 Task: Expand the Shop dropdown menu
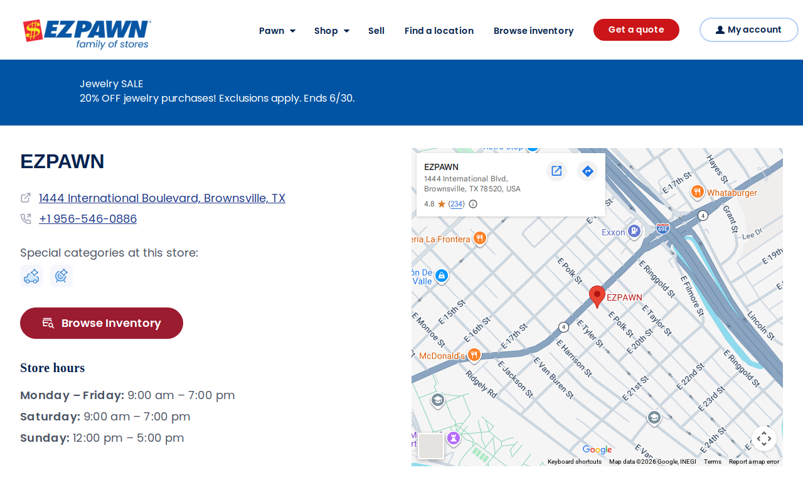332,31
